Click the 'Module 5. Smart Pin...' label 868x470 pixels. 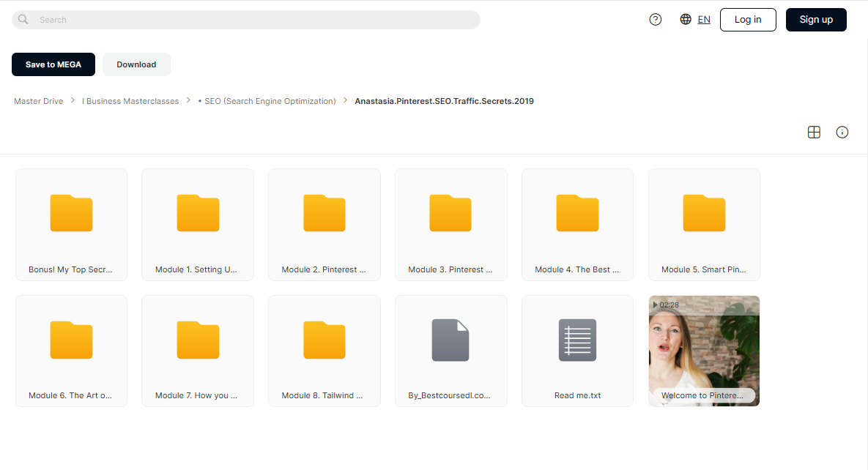coord(704,269)
